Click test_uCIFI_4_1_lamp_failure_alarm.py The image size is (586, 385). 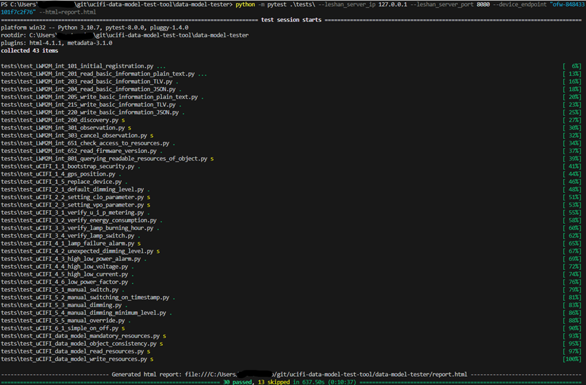coord(67,243)
